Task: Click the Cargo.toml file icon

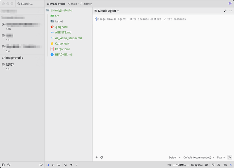Action: (x=52, y=49)
